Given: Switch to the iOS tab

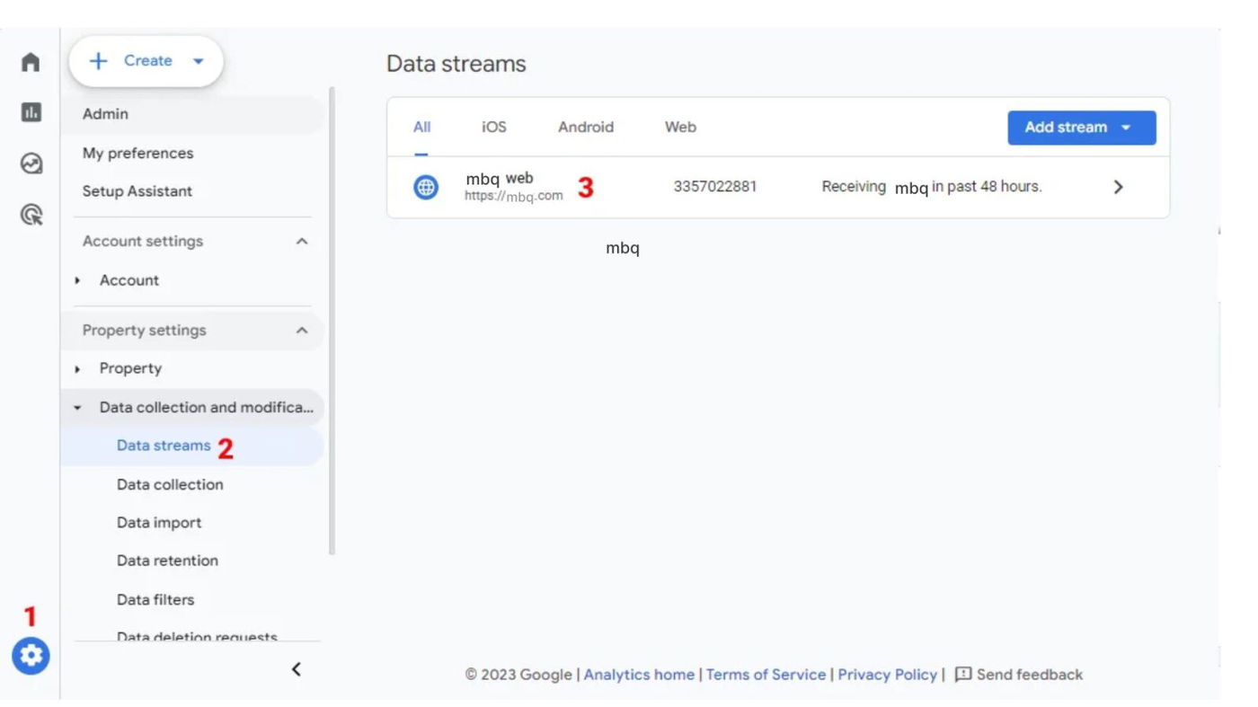Looking at the screenshot, I should [x=493, y=128].
